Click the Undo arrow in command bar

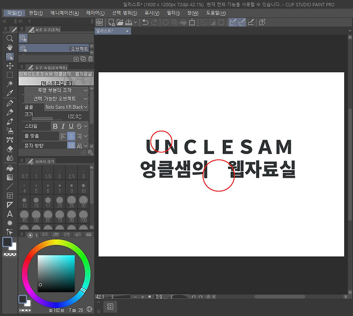coord(146,23)
